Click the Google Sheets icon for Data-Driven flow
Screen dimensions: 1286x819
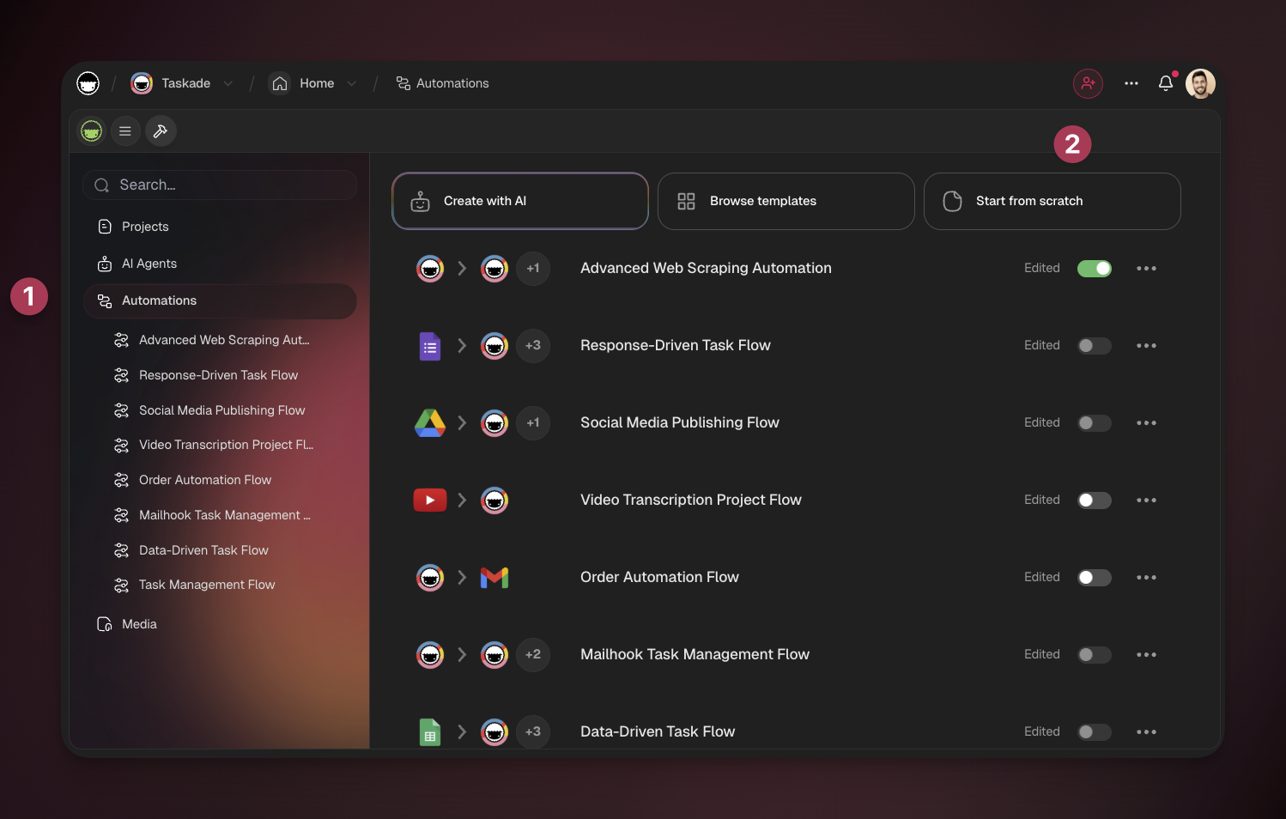tap(430, 731)
